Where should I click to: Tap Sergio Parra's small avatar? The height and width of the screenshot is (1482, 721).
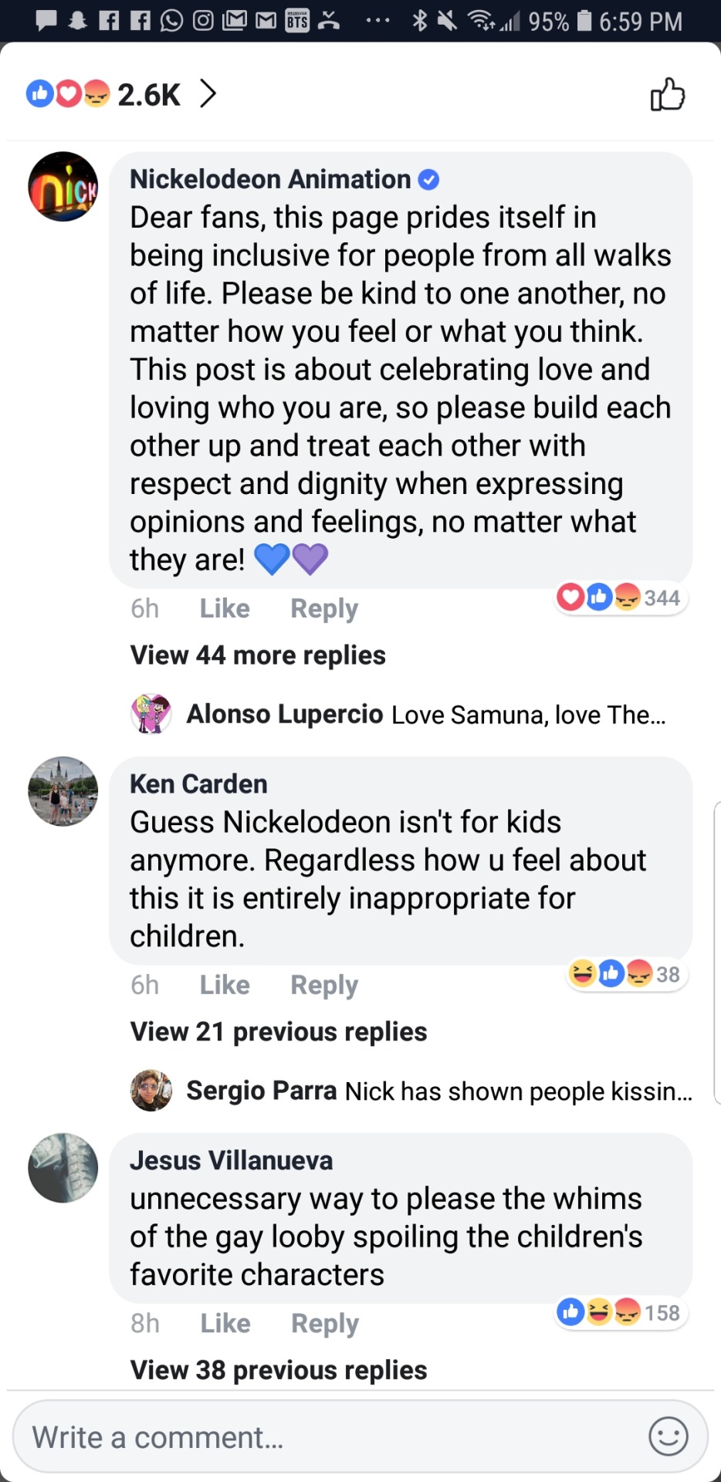click(x=151, y=1091)
